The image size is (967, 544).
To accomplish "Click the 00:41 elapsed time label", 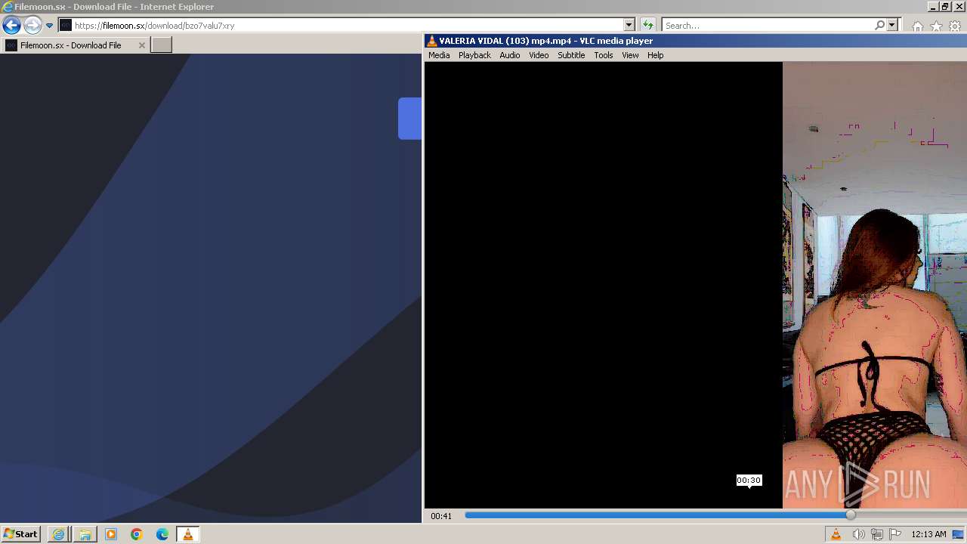I will tap(441, 516).
